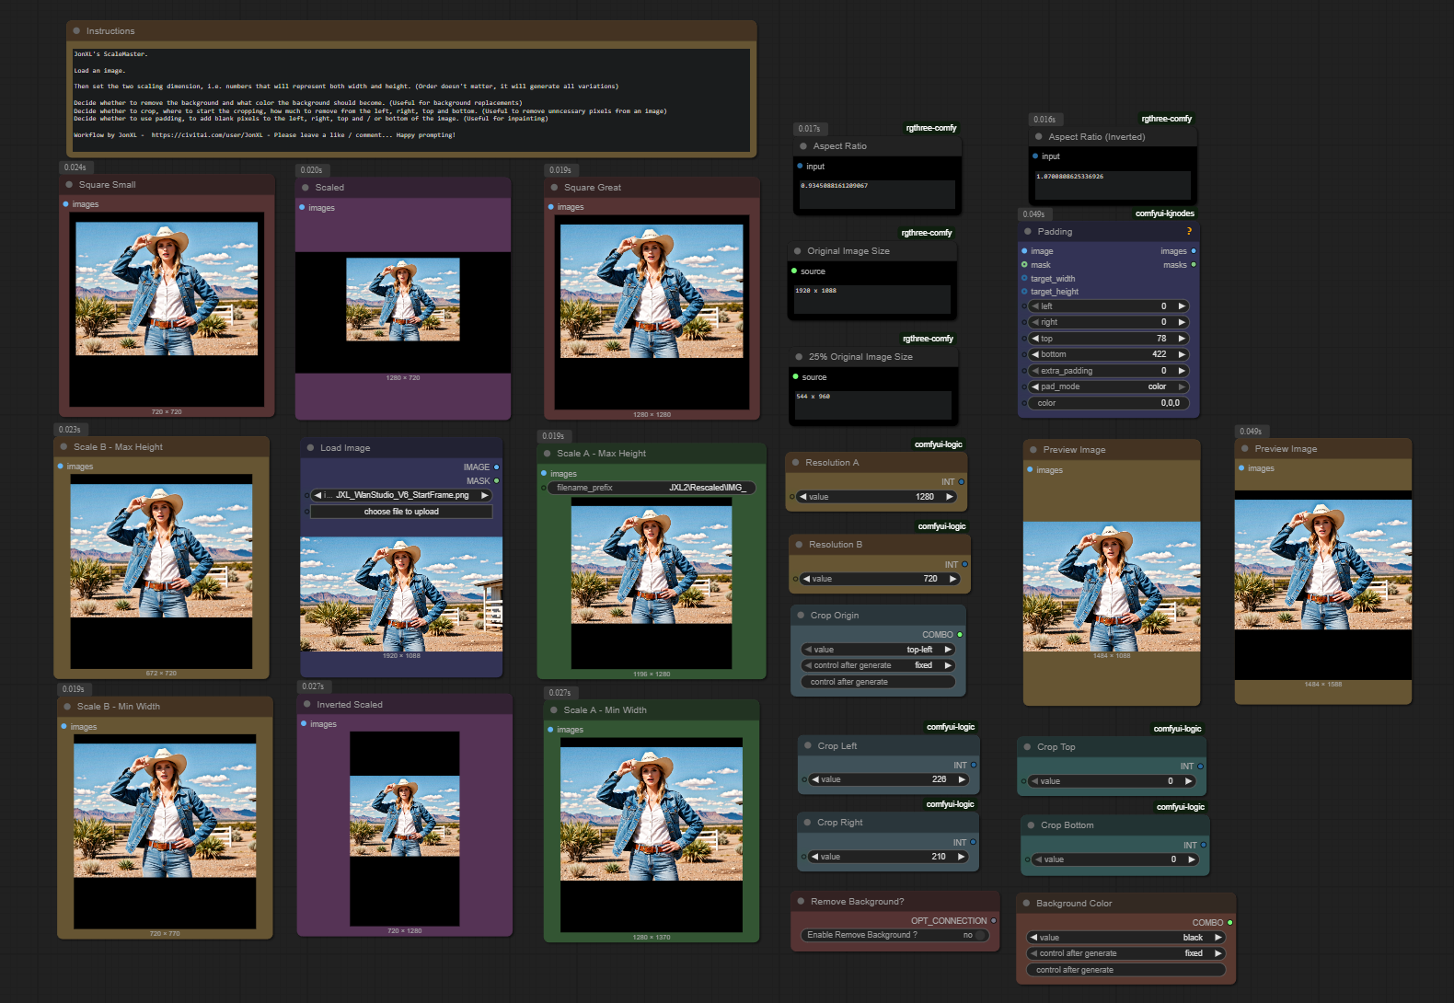Increase the Padding top value with right arrow

(x=1183, y=339)
